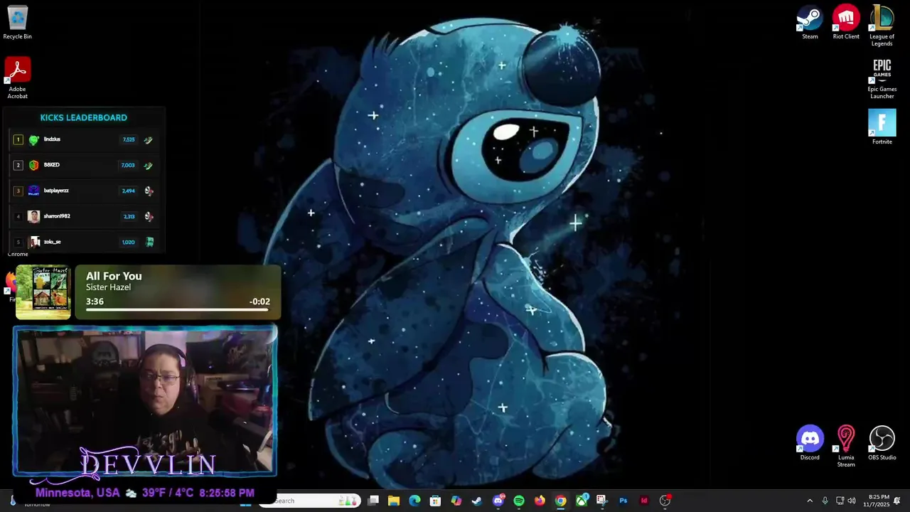Open InDesign from the taskbar
Viewport: 910px width, 512px height.
(644, 501)
